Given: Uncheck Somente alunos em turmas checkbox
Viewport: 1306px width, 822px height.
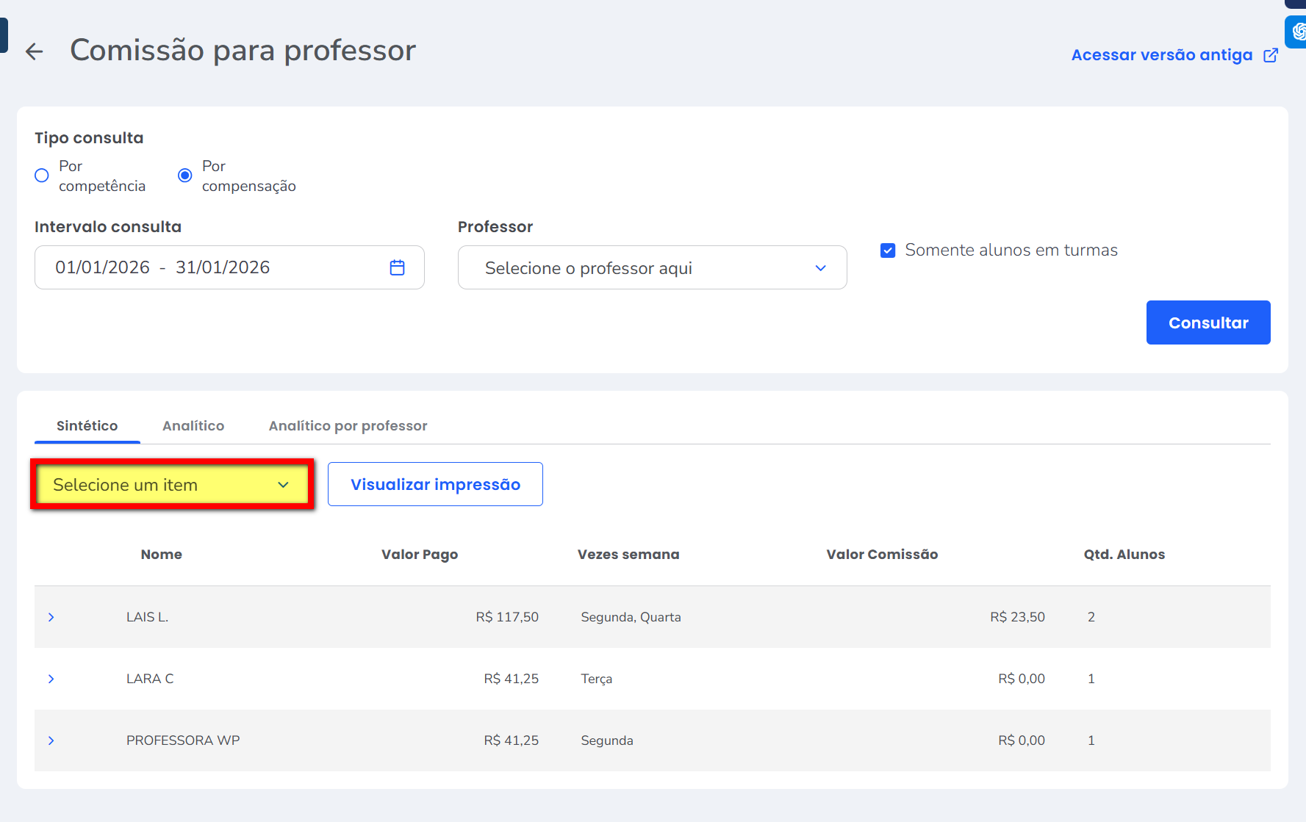Looking at the screenshot, I should click(x=888, y=250).
